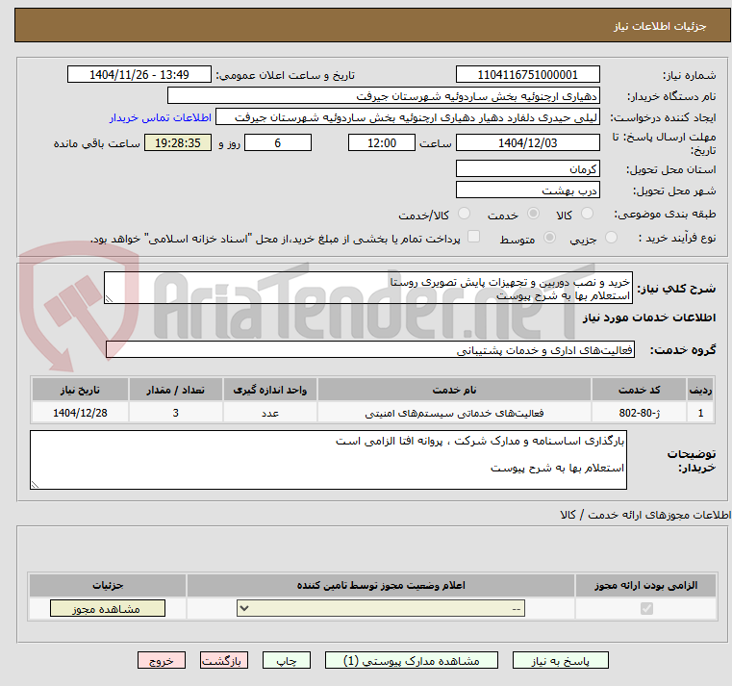Click the اطلاعات خدمات مورد نیاز heading
Image resolution: width=732 pixels, height=686 pixels.
(649, 318)
